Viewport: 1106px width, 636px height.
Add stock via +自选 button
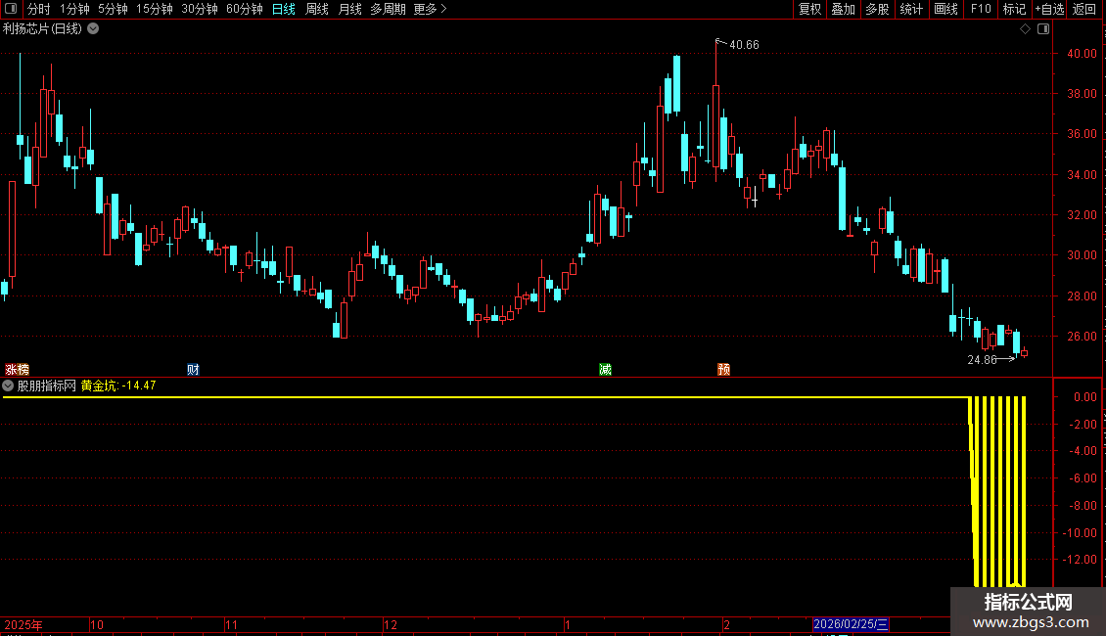1049,9
